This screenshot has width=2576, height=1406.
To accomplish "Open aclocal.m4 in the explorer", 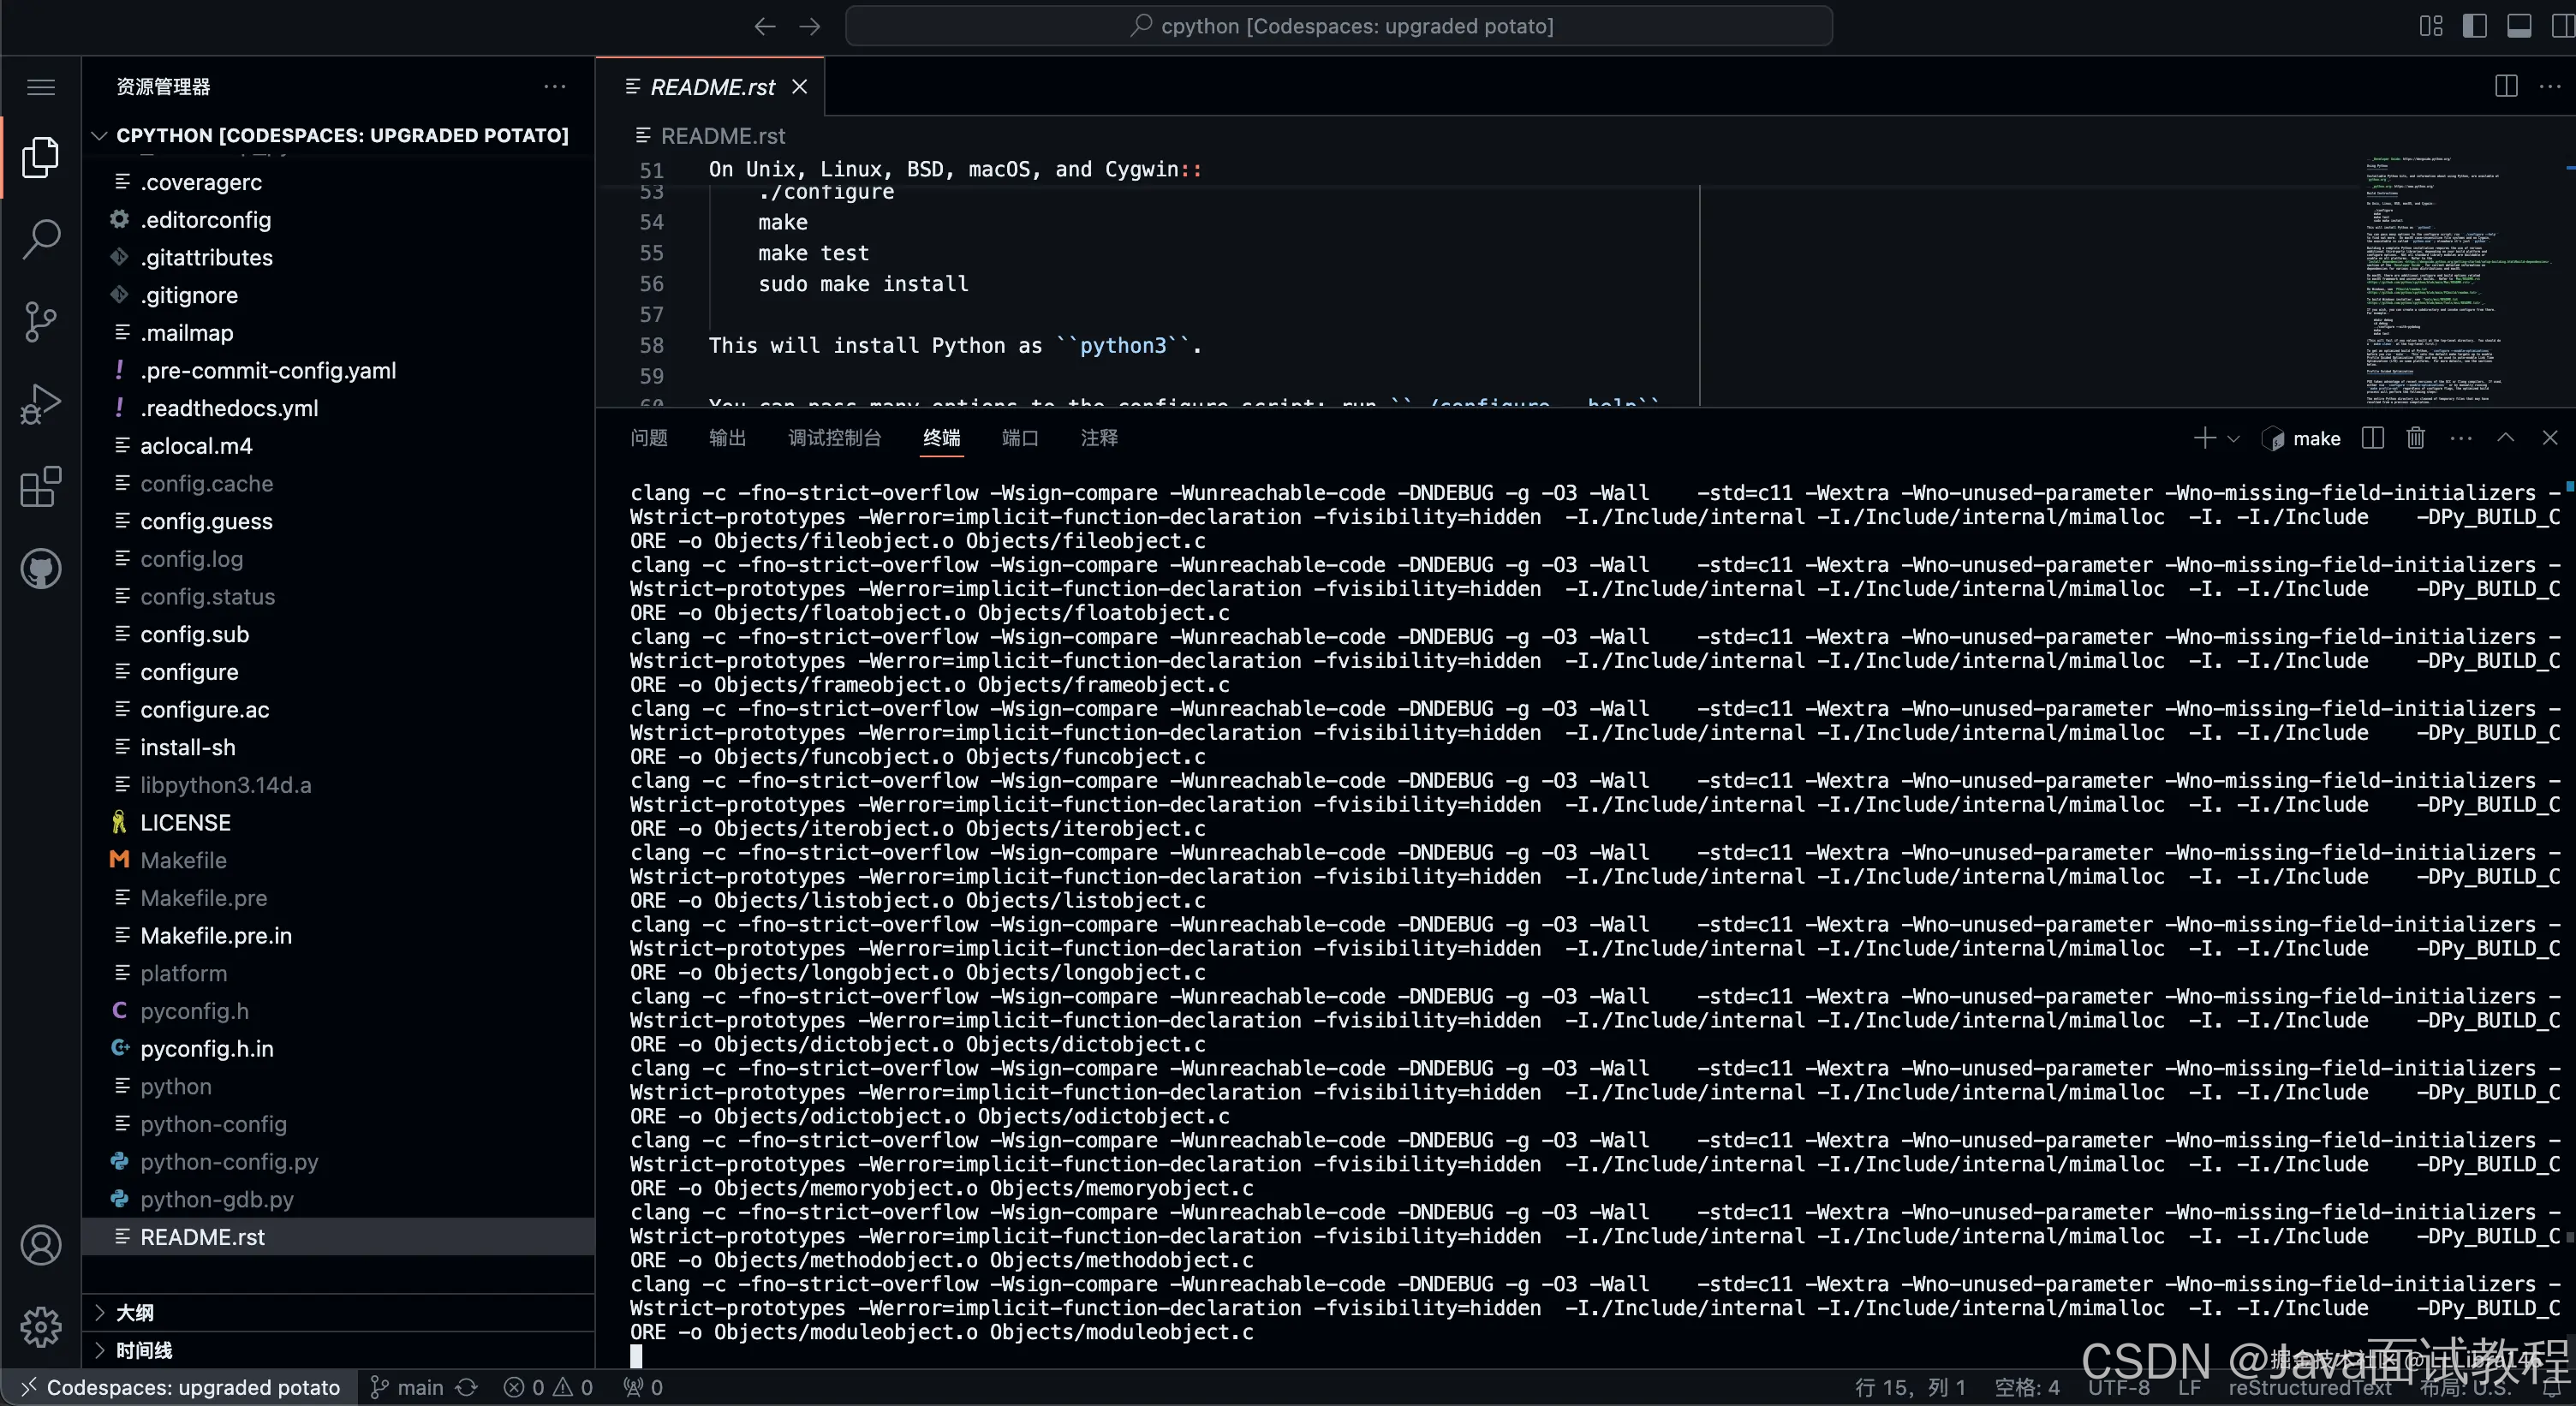I will [x=340, y=446].
